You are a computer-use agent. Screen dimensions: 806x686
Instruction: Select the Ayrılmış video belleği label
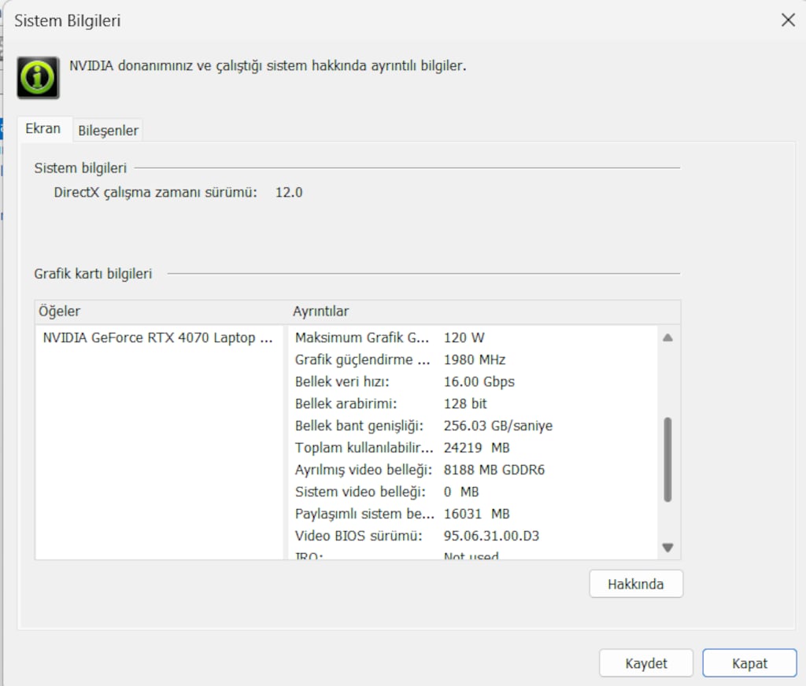pyautogui.click(x=364, y=470)
